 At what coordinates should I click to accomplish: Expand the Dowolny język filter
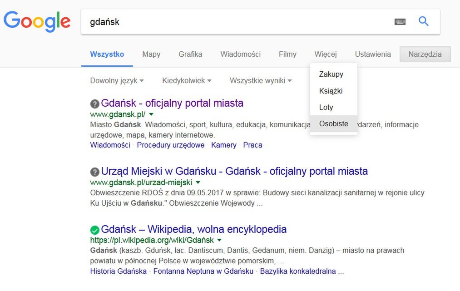pyautogui.click(x=117, y=81)
